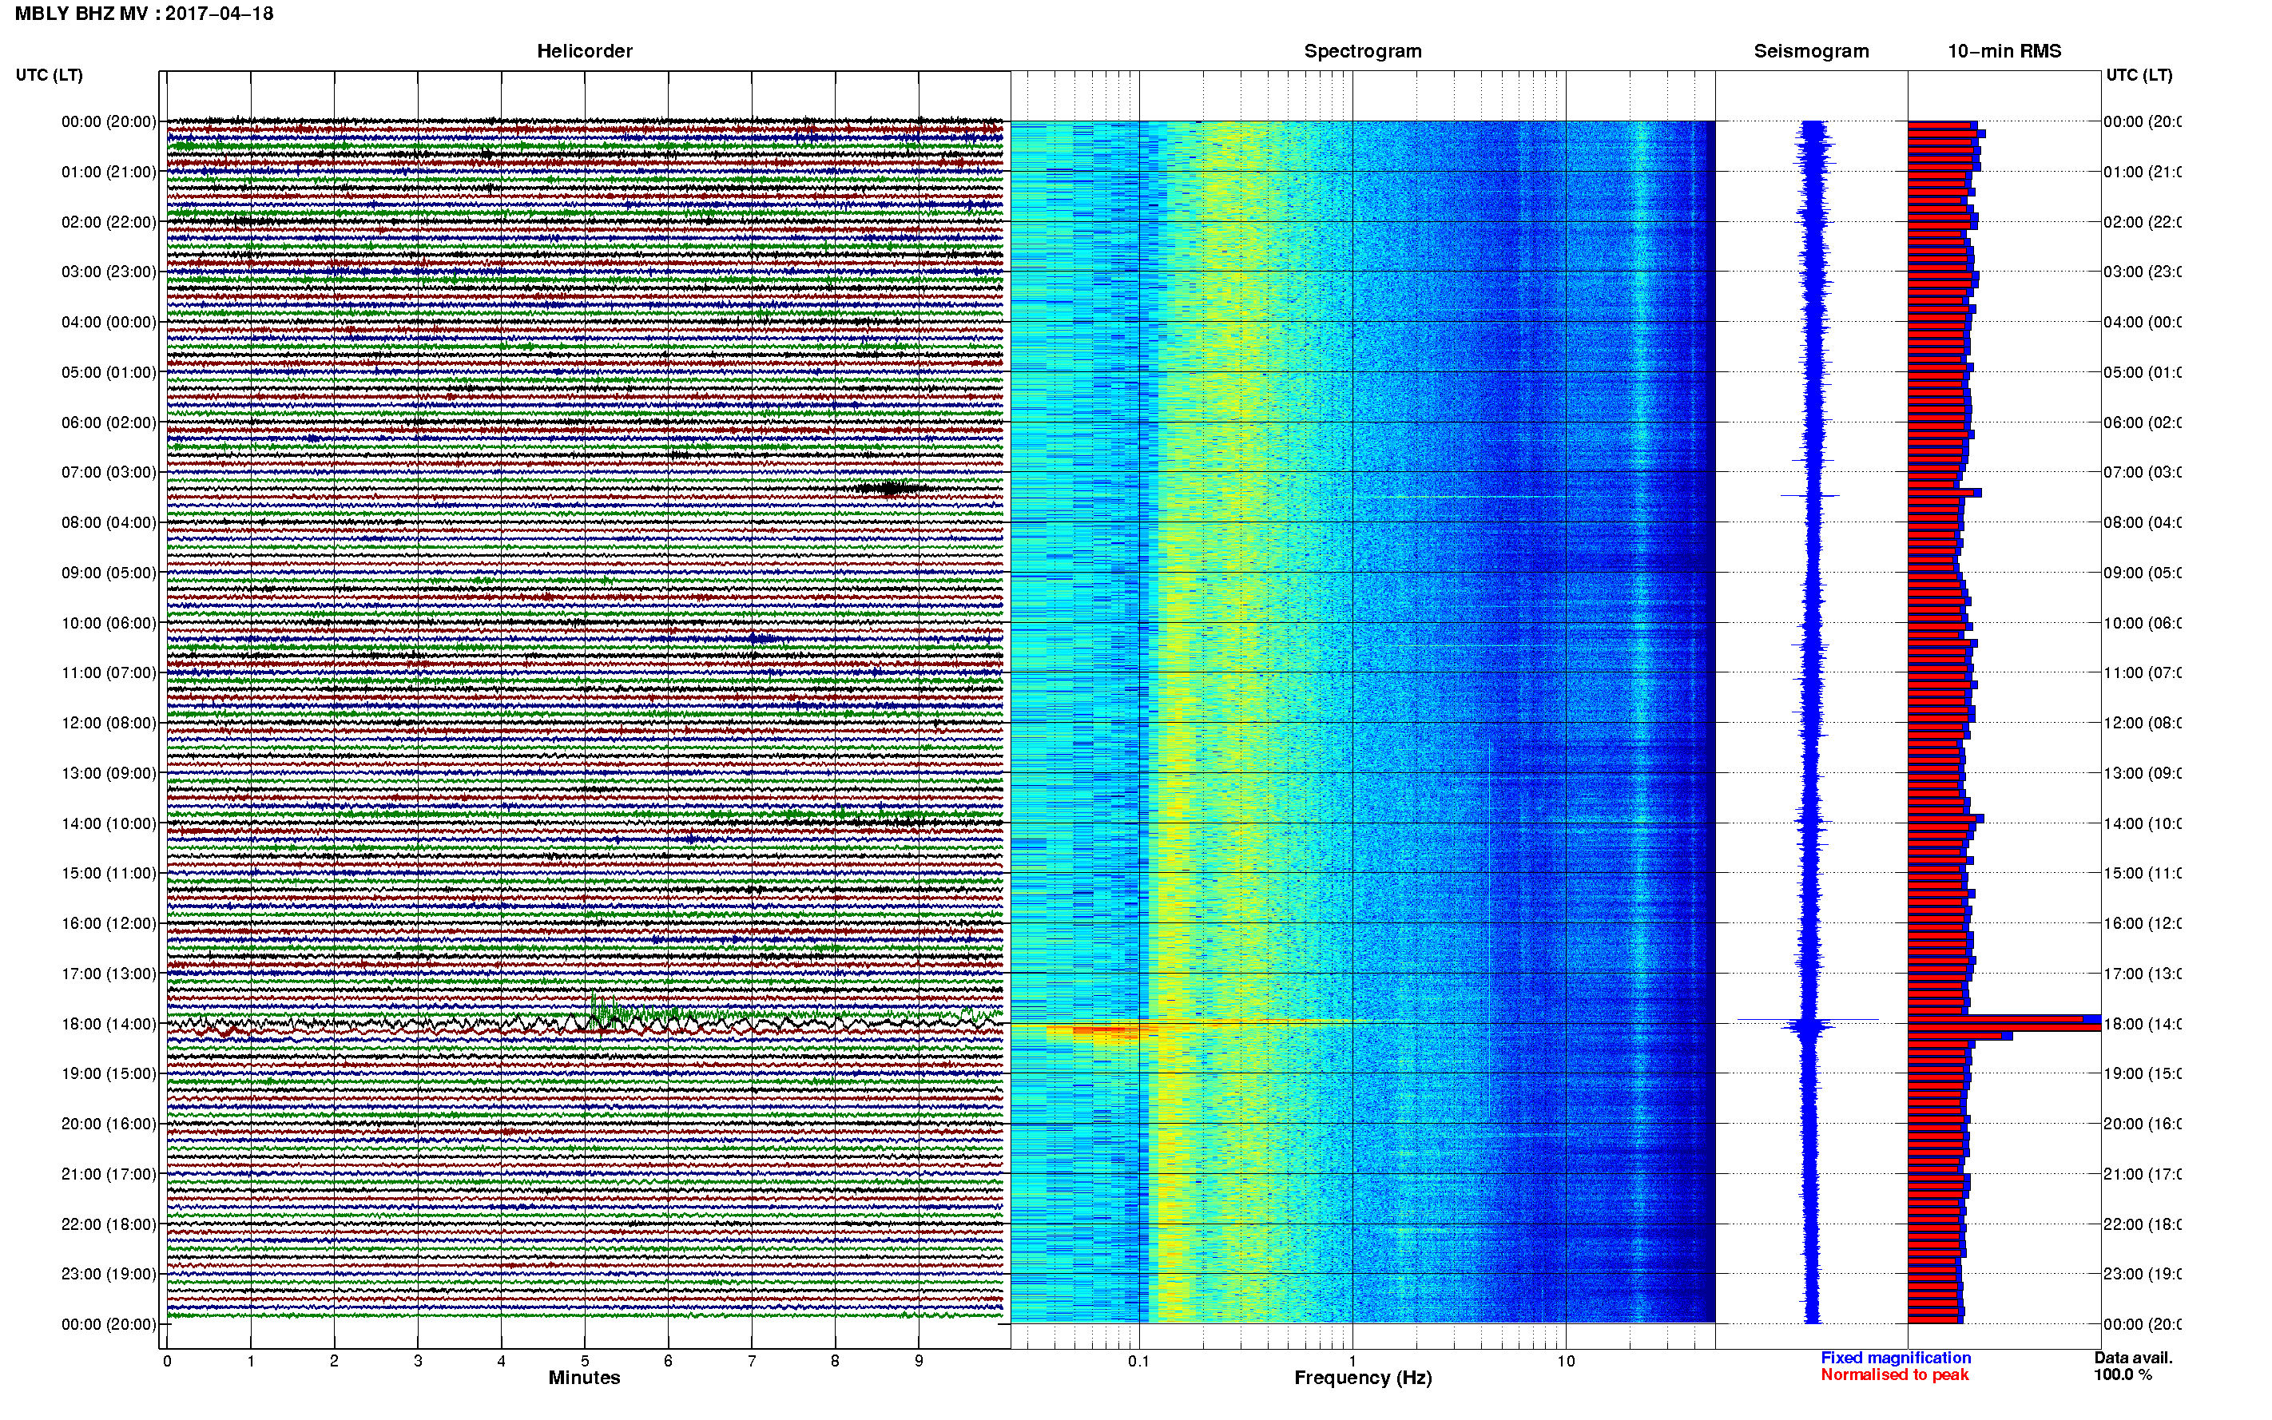Click the left '07:00 (03:00)' time label

coord(109,472)
